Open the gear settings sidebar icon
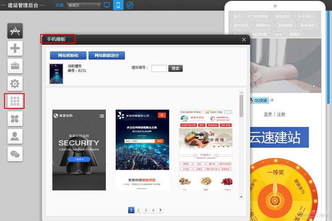 (15, 84)
